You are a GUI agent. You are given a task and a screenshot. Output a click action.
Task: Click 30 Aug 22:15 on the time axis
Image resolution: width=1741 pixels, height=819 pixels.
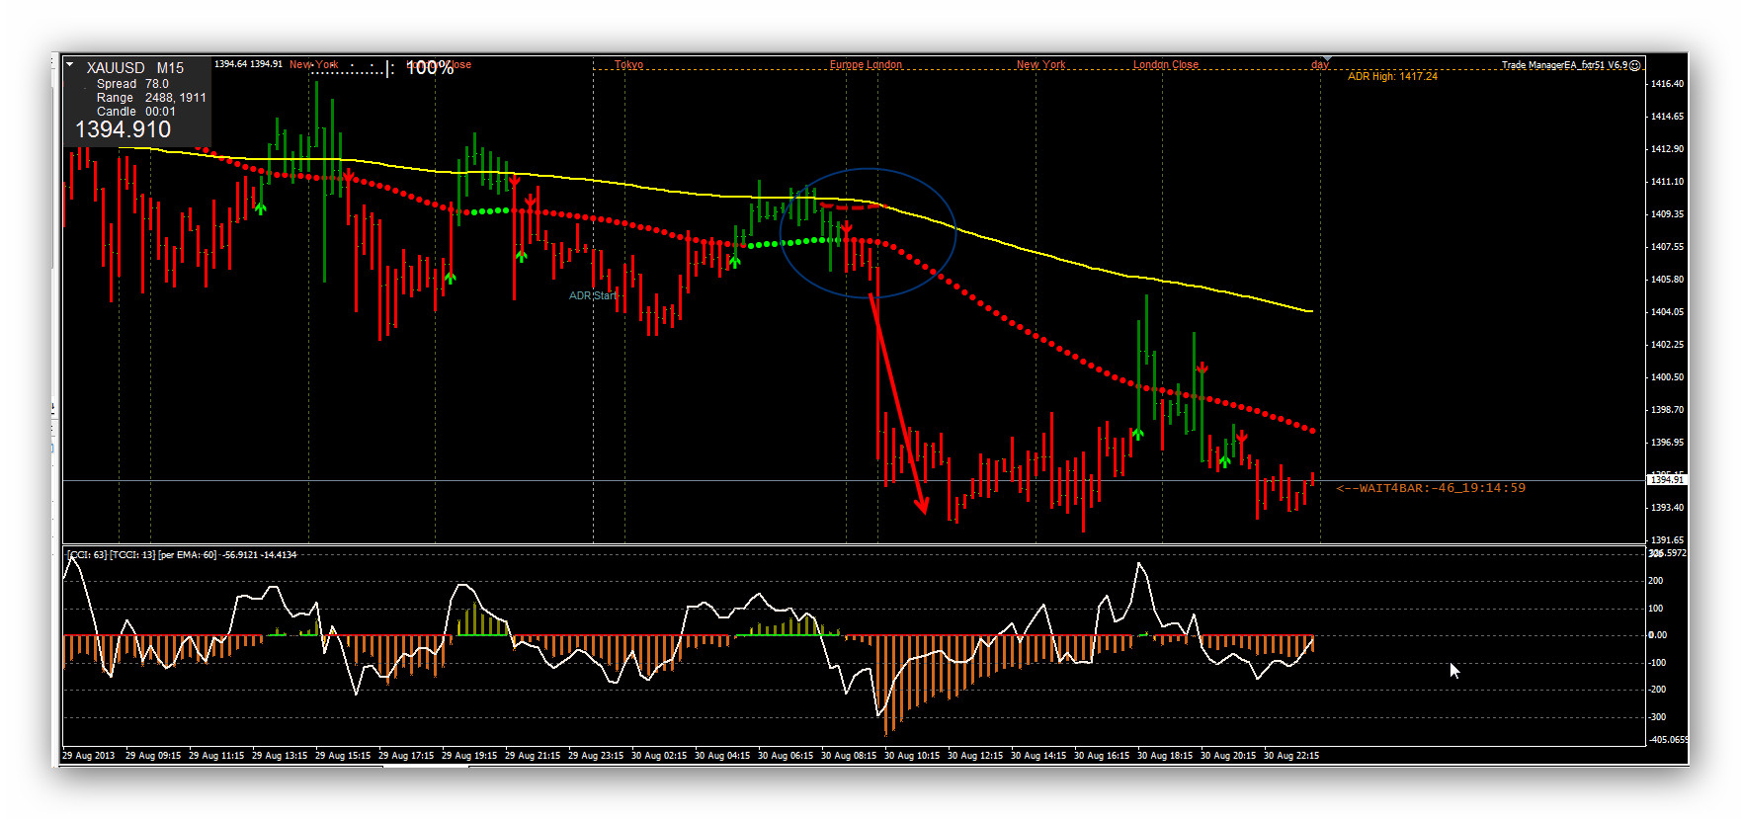1291,756
